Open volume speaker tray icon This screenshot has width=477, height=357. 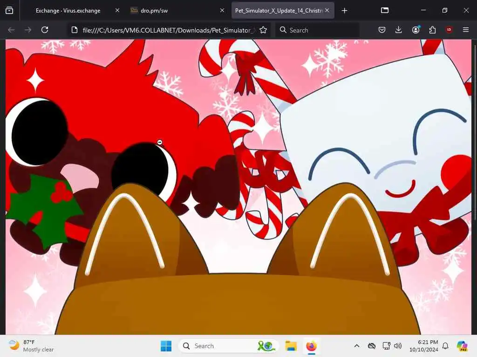(x=398, y=346)
